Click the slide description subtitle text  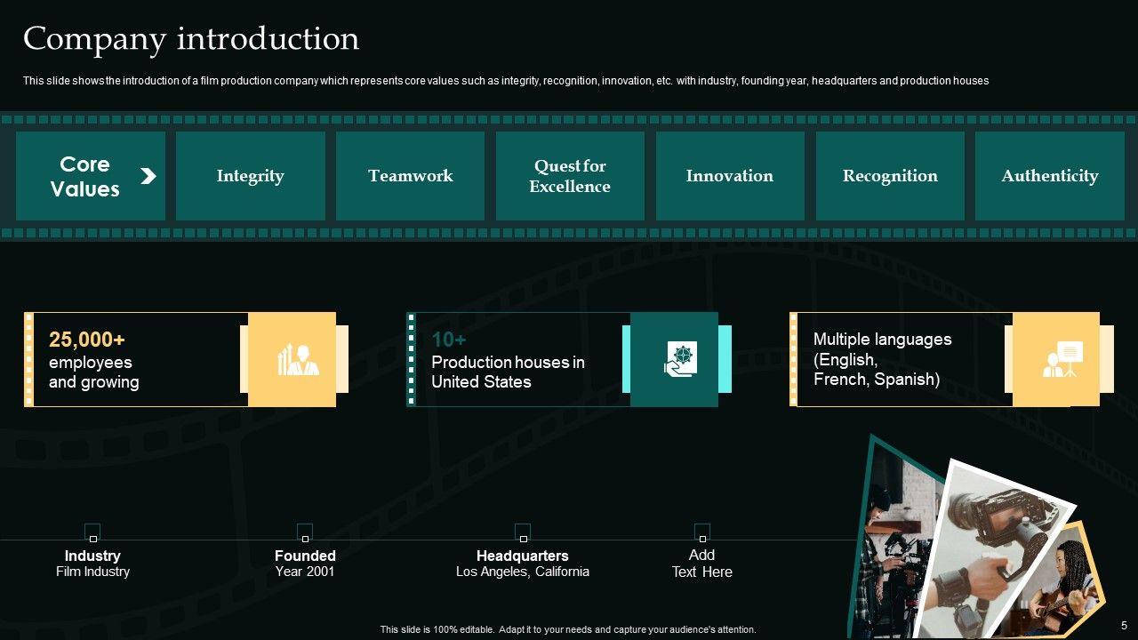pos(506,81)
